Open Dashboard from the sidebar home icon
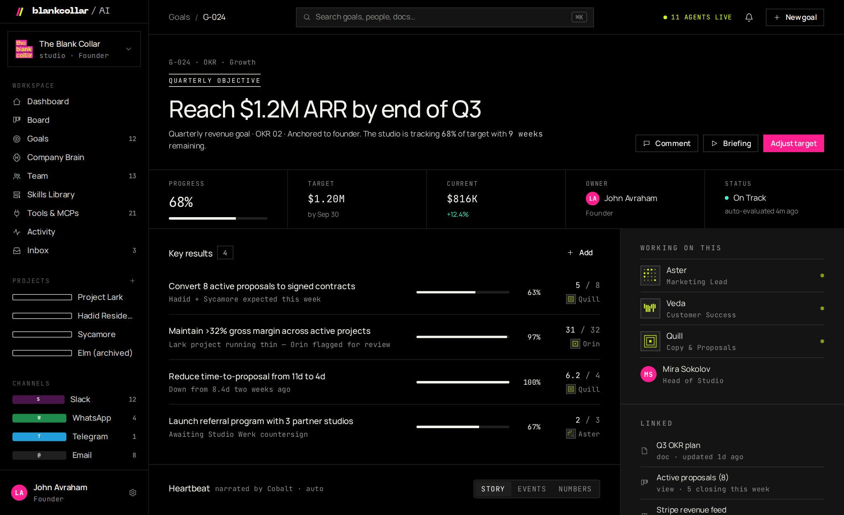The width and height of the screenshot is (844, 515). click(17, 102)
